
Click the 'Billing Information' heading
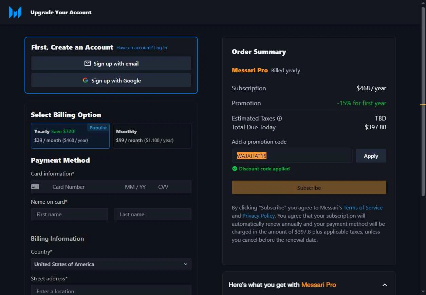click(x=57, y=239)
